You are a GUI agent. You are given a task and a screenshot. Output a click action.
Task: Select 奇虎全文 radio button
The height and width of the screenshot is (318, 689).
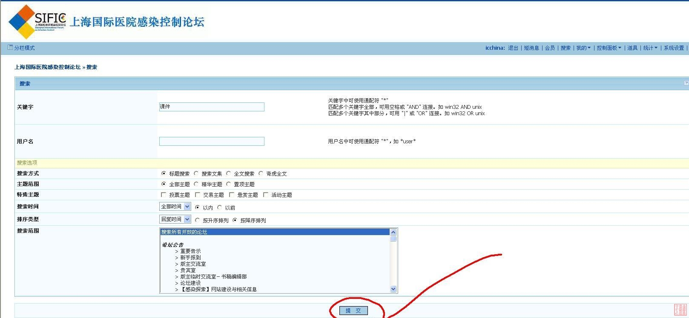point(261,173)
